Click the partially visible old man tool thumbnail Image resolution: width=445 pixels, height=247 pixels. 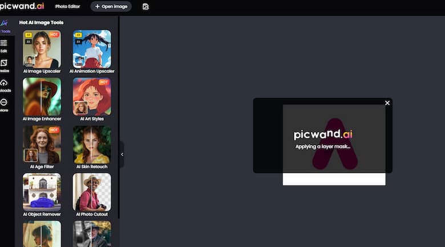coord(92,234)
